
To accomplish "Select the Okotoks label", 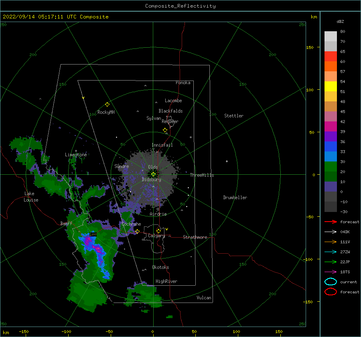I will pyautogui.click(x=160, y=267).
